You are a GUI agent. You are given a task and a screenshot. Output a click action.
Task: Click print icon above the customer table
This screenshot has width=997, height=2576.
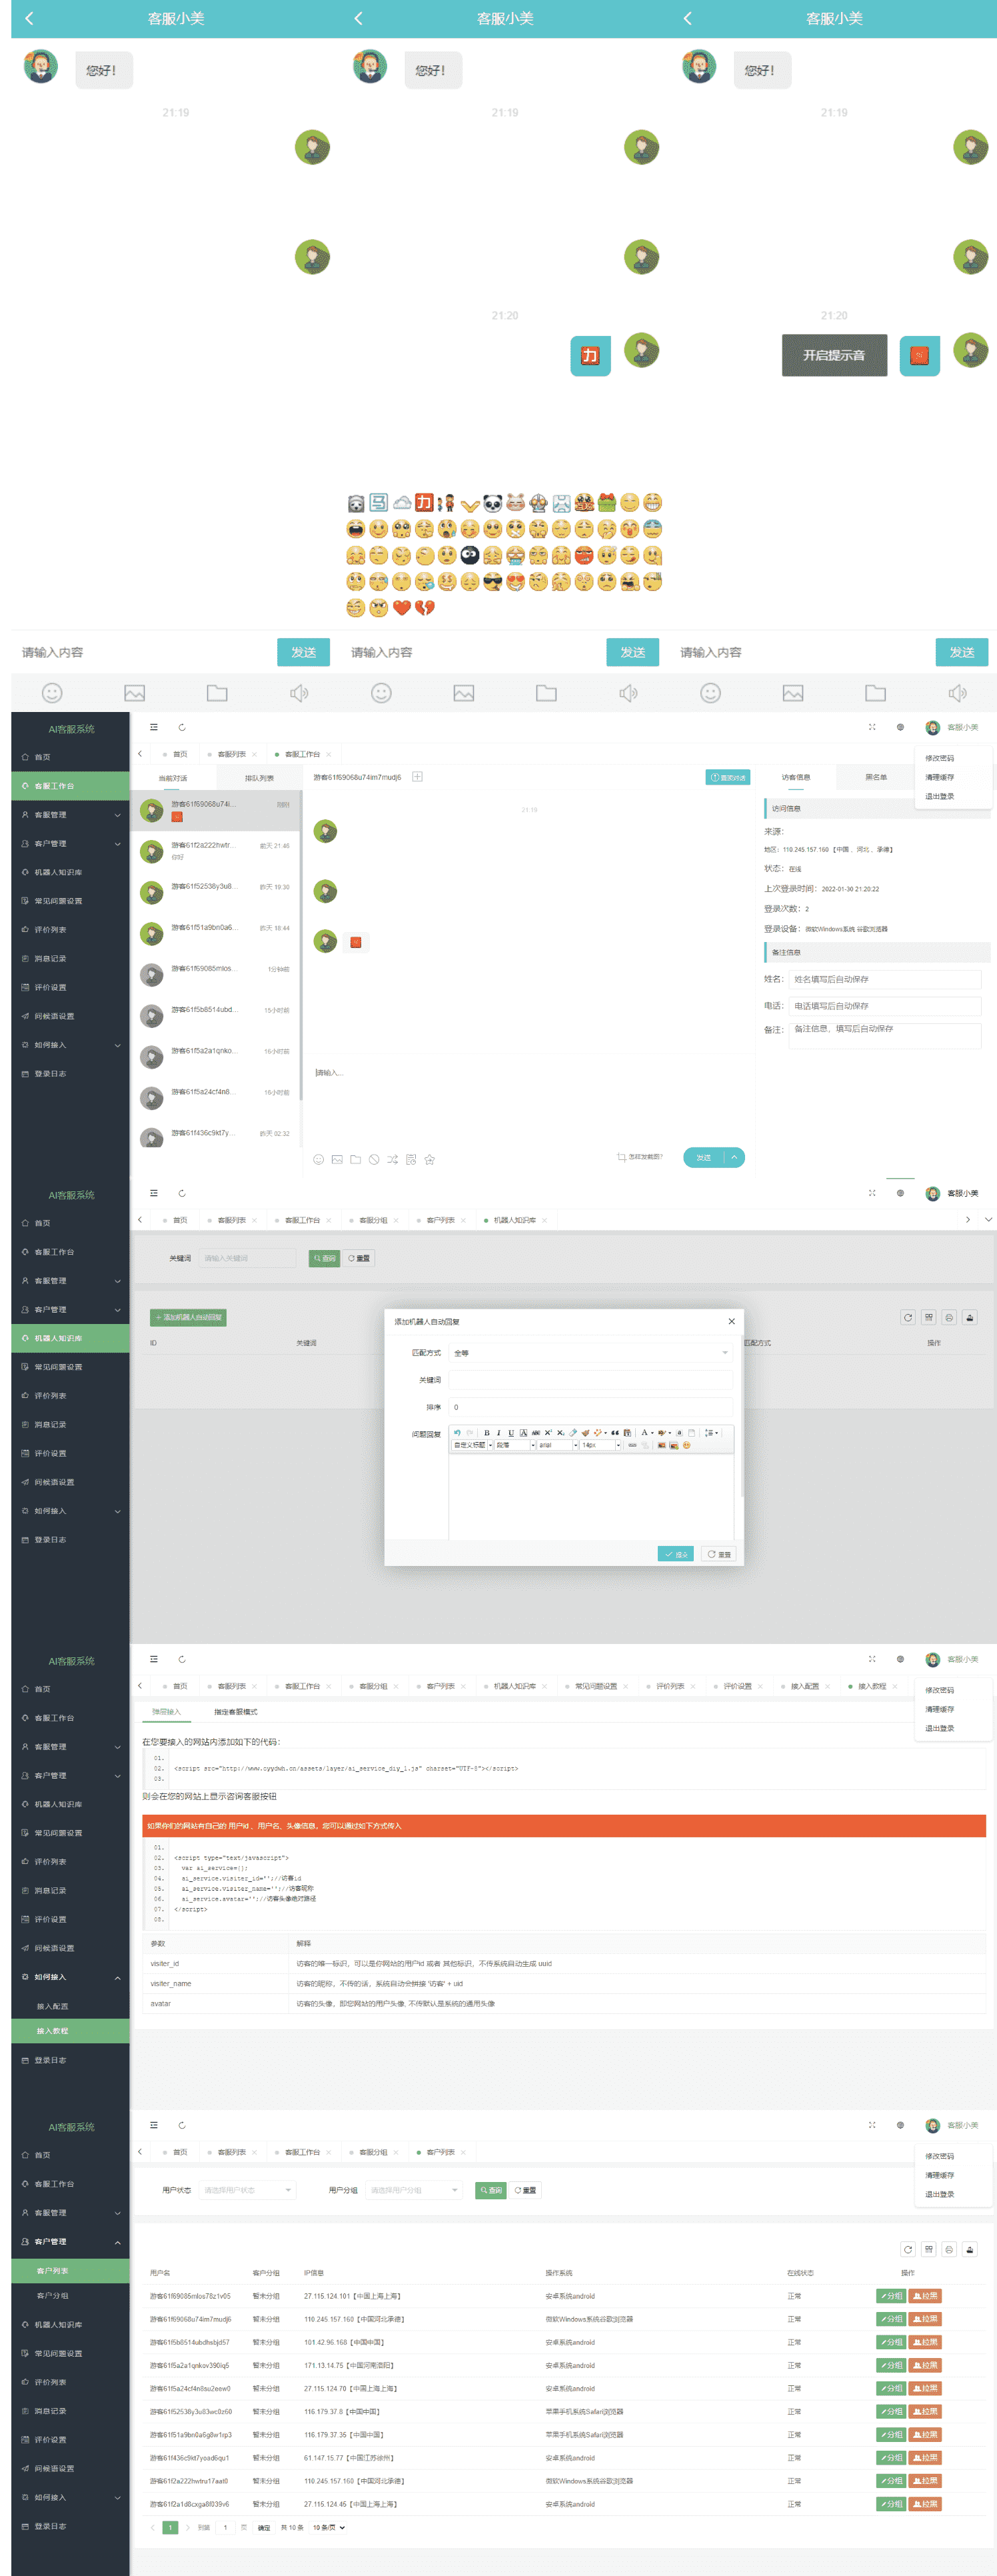[x=949, y=2249]
